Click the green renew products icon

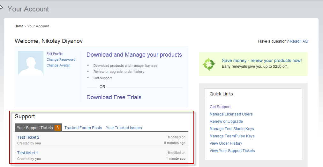coord(209,64)
